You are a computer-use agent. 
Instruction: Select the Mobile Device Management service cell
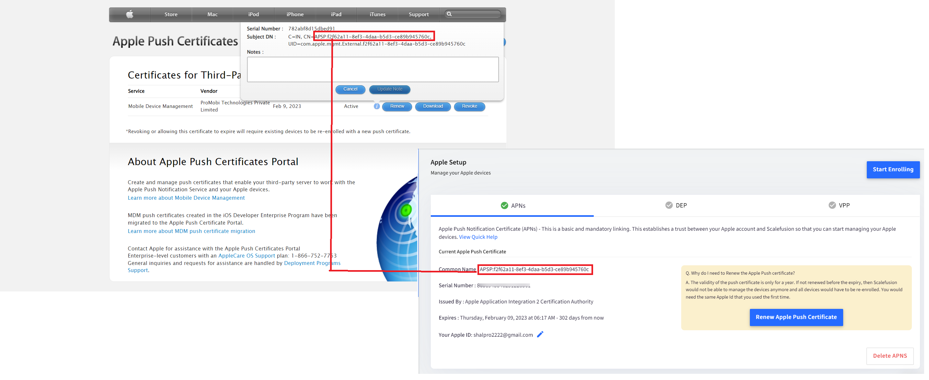click(160, 106)
